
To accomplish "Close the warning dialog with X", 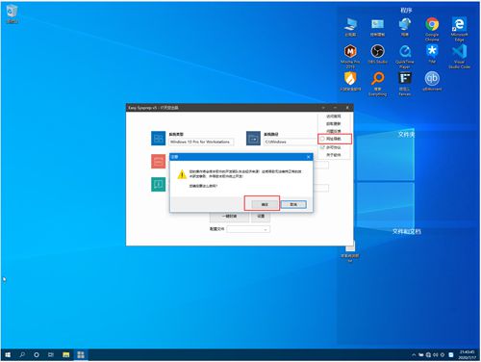I will (309, 157).
